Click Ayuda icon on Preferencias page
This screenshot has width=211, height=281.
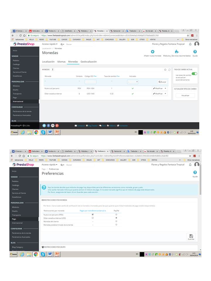point(195,172)
